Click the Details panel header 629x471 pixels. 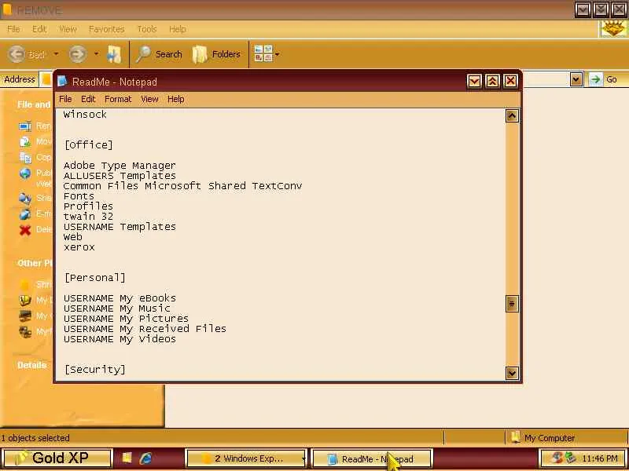point(31,365)
